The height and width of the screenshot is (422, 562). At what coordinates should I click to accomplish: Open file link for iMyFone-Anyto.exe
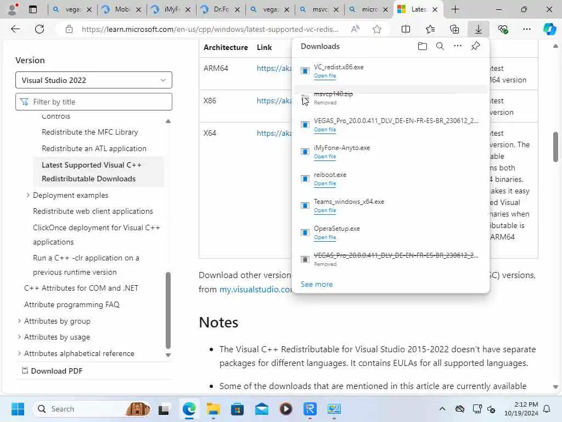(325, 157)
